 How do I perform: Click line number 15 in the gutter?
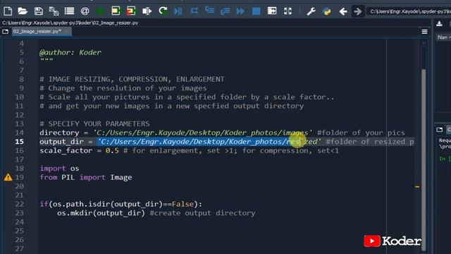click(19, 141)
